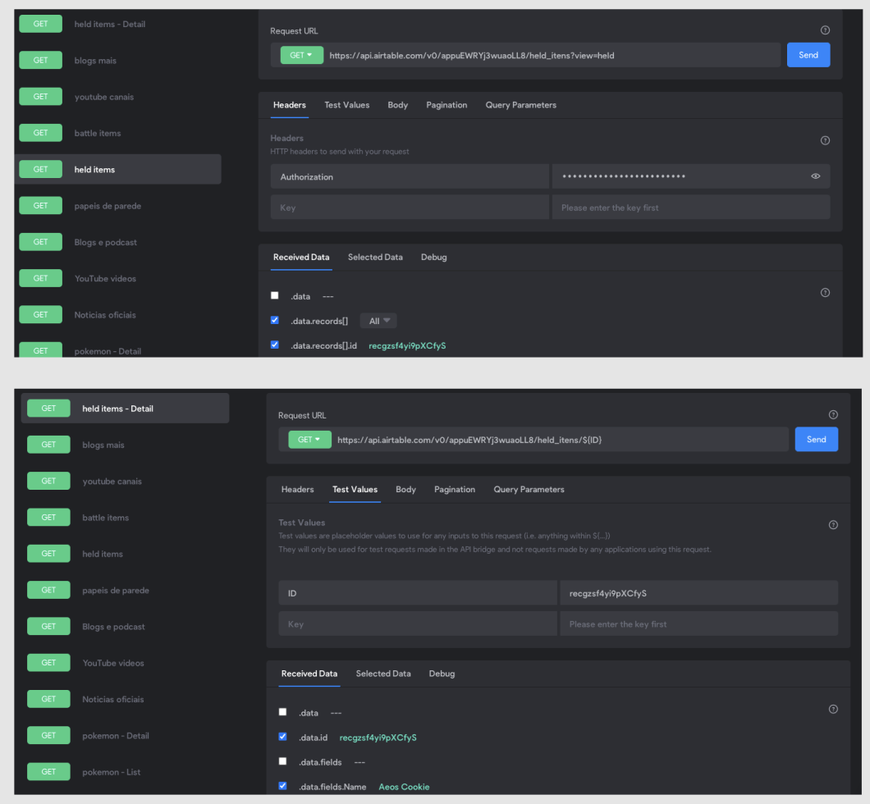Click the empty Key field under Authorization
Screen dimensions: 870x804
(x=410, y=208)
